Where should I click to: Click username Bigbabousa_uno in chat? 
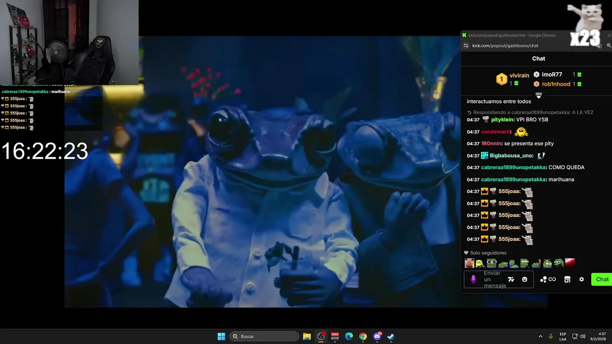tap(511, 155)
